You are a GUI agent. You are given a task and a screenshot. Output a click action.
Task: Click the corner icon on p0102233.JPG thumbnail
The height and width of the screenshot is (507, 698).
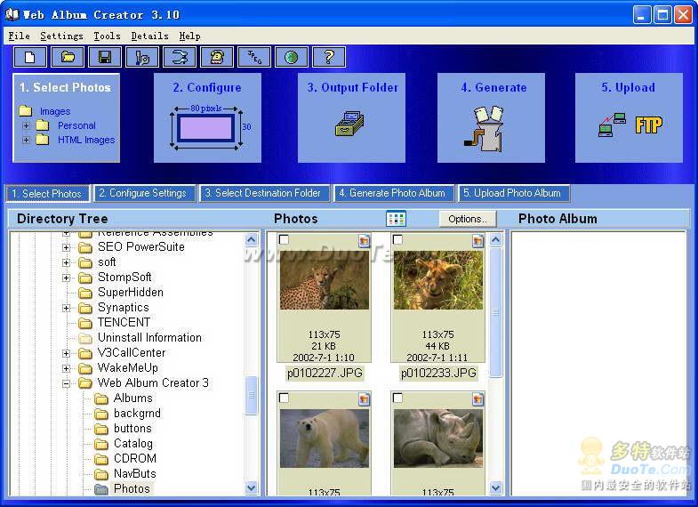tap(478, 241)
